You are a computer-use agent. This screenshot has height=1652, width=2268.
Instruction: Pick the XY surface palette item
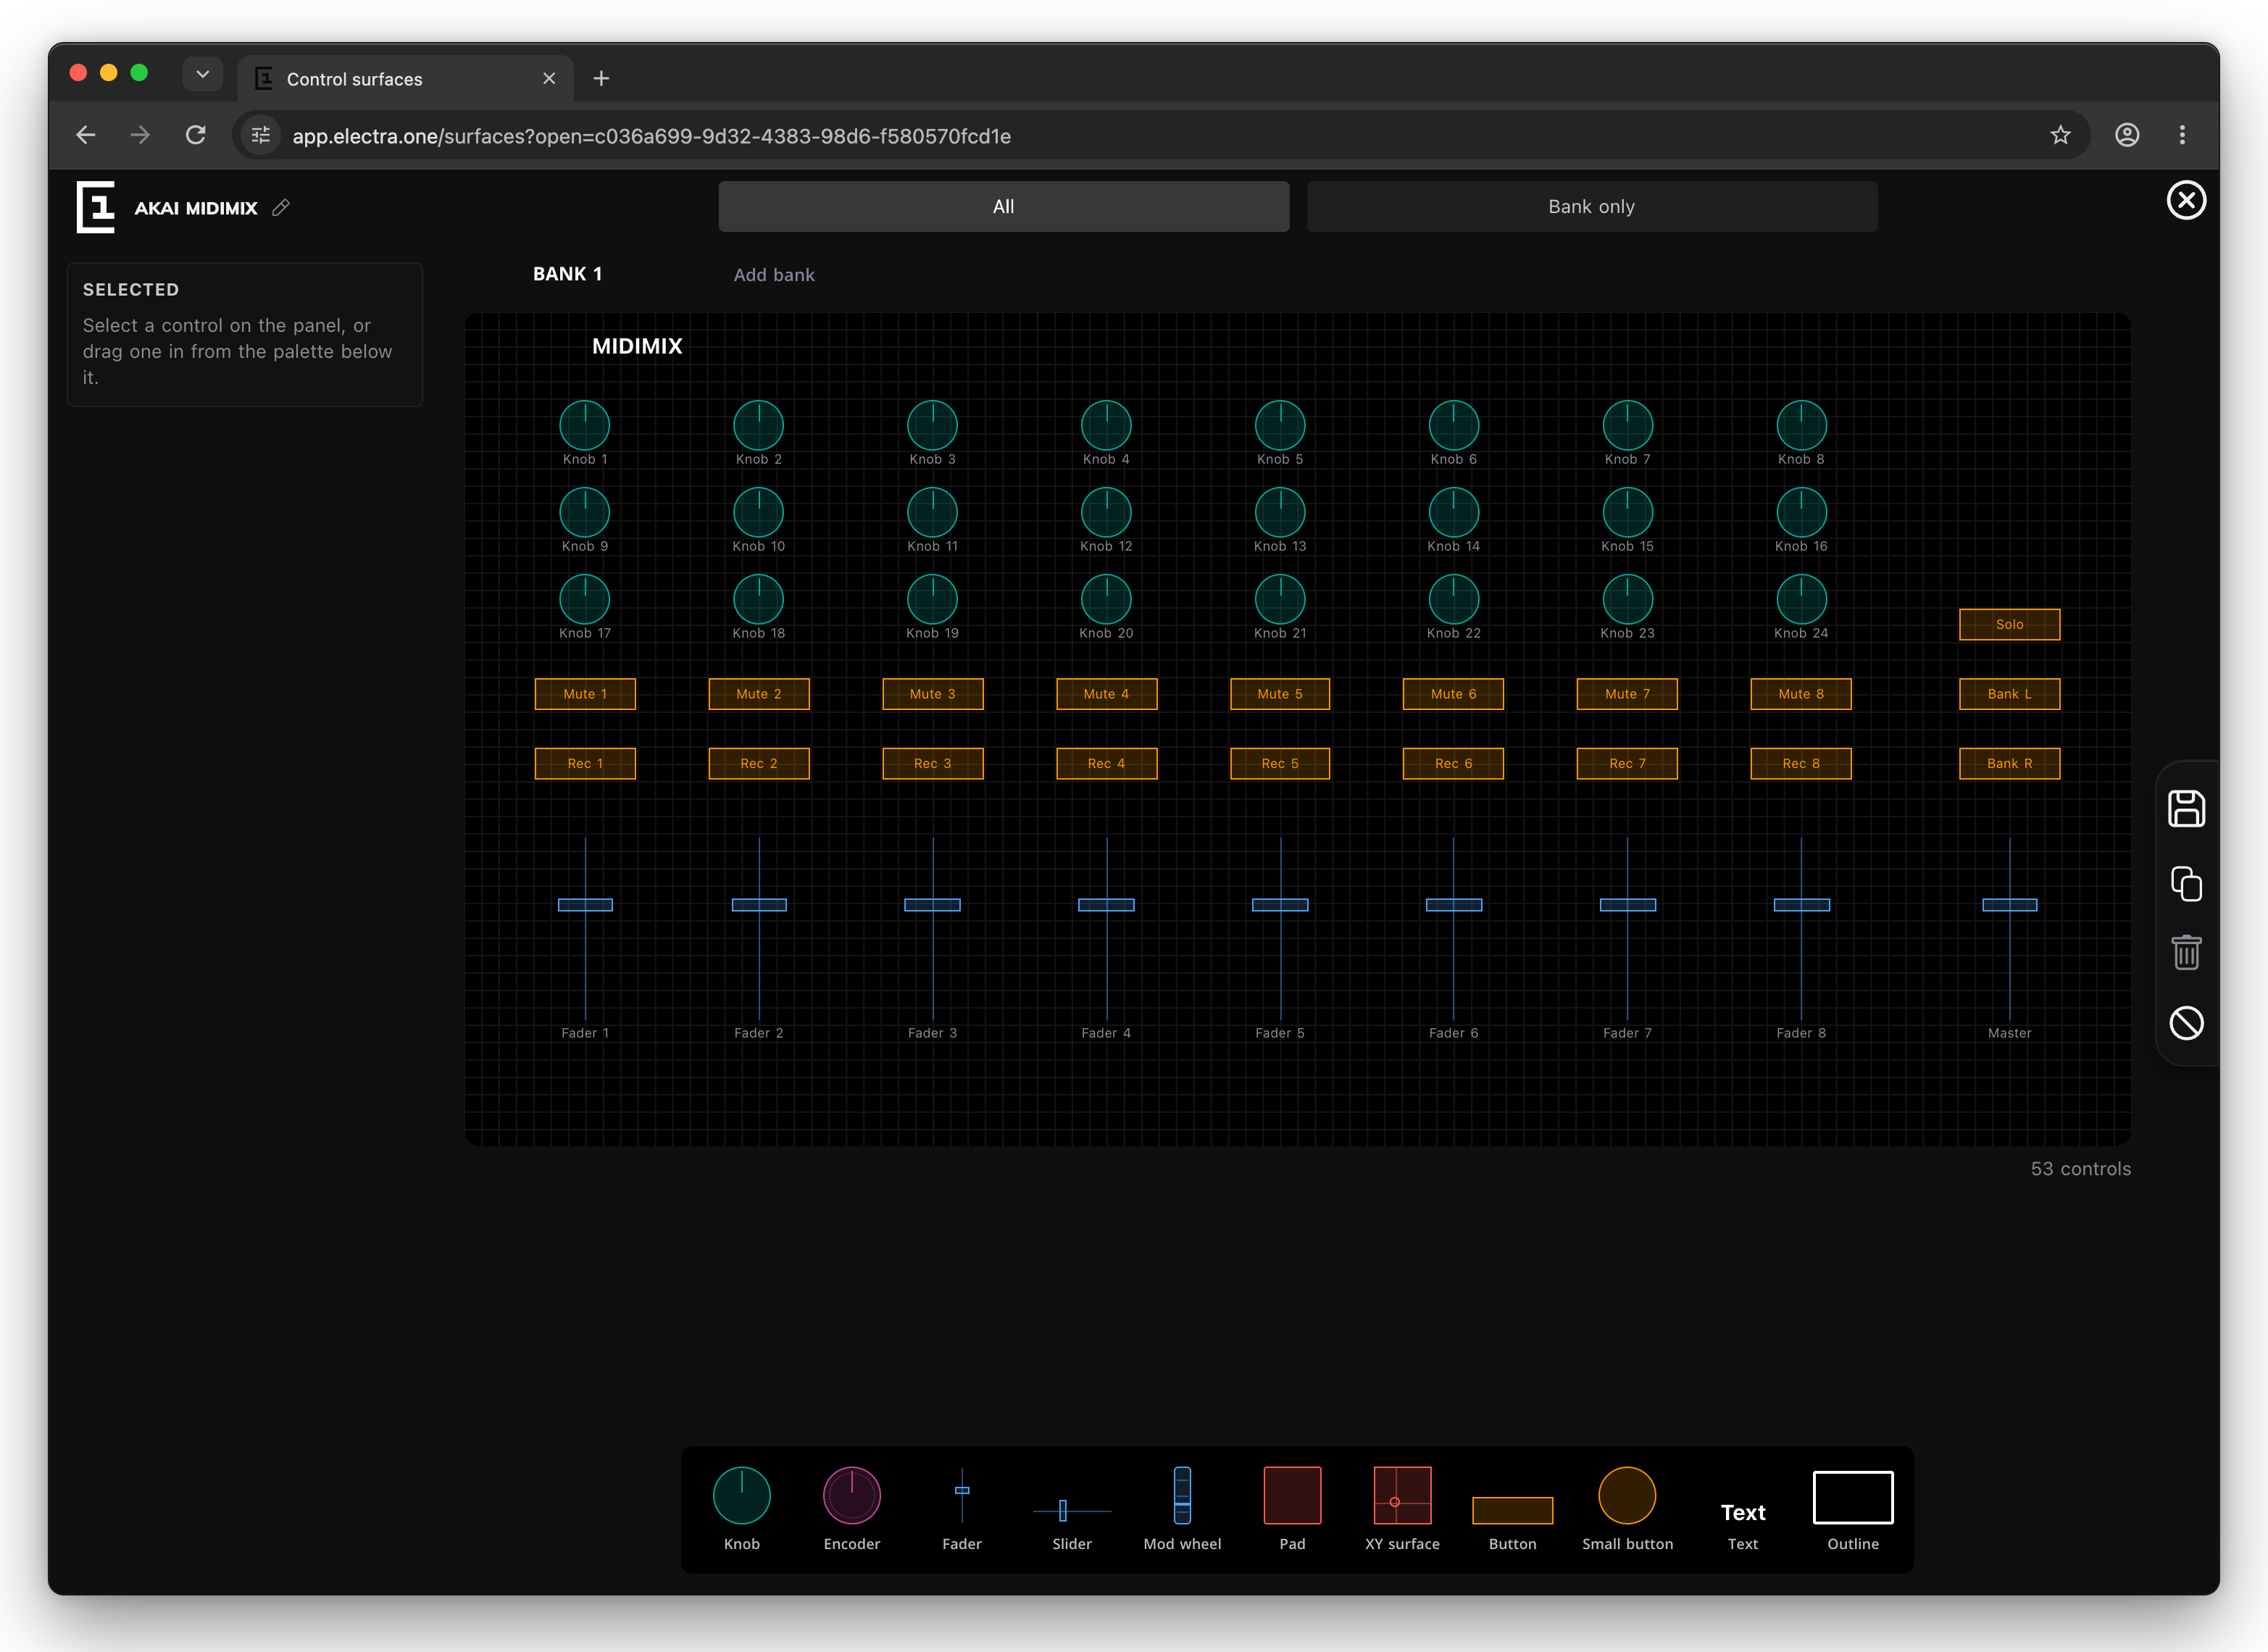coord(1402,1508)
